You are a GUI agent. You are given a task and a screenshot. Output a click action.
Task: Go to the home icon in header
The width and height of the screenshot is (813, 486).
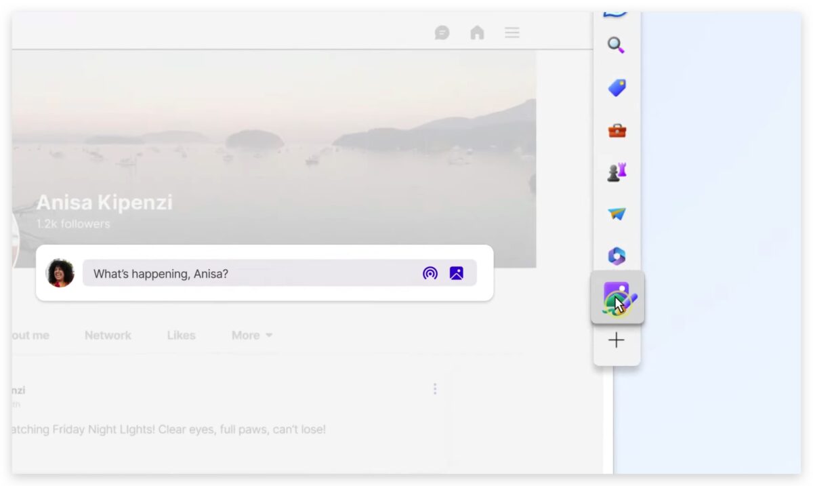pyautogui.click(x=478, y=33)
